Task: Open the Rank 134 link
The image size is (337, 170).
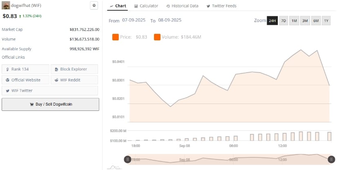Action: (x=26, y=69)
